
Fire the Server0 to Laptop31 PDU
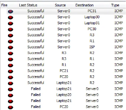pos(11,23)
